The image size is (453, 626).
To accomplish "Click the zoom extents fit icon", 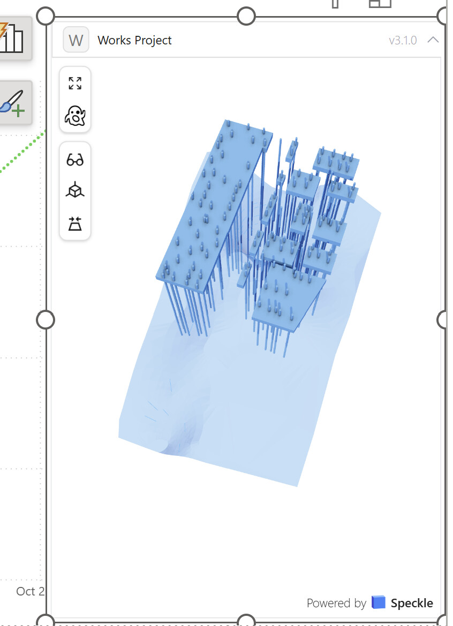I will 75,83.
